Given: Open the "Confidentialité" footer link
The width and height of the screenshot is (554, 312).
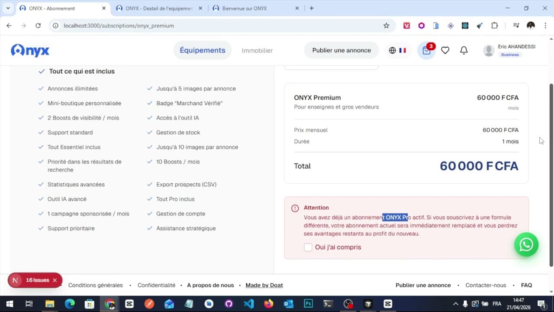Looking at the screenshot, I should pyautogui.click(x=157, y=285).
